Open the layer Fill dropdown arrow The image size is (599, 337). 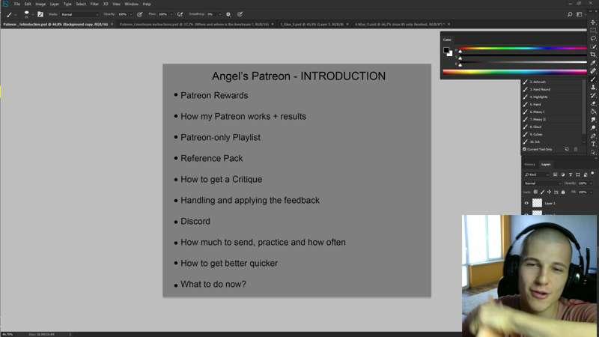point(591,192)
